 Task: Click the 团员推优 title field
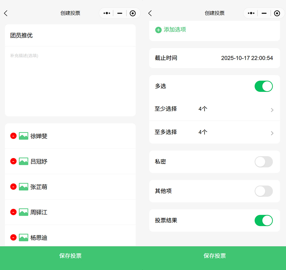(70, 35)
